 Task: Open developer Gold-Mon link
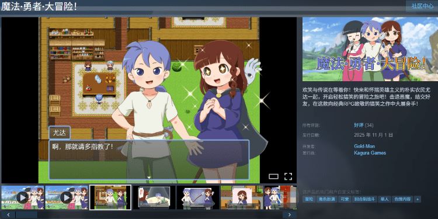point(364,147)
